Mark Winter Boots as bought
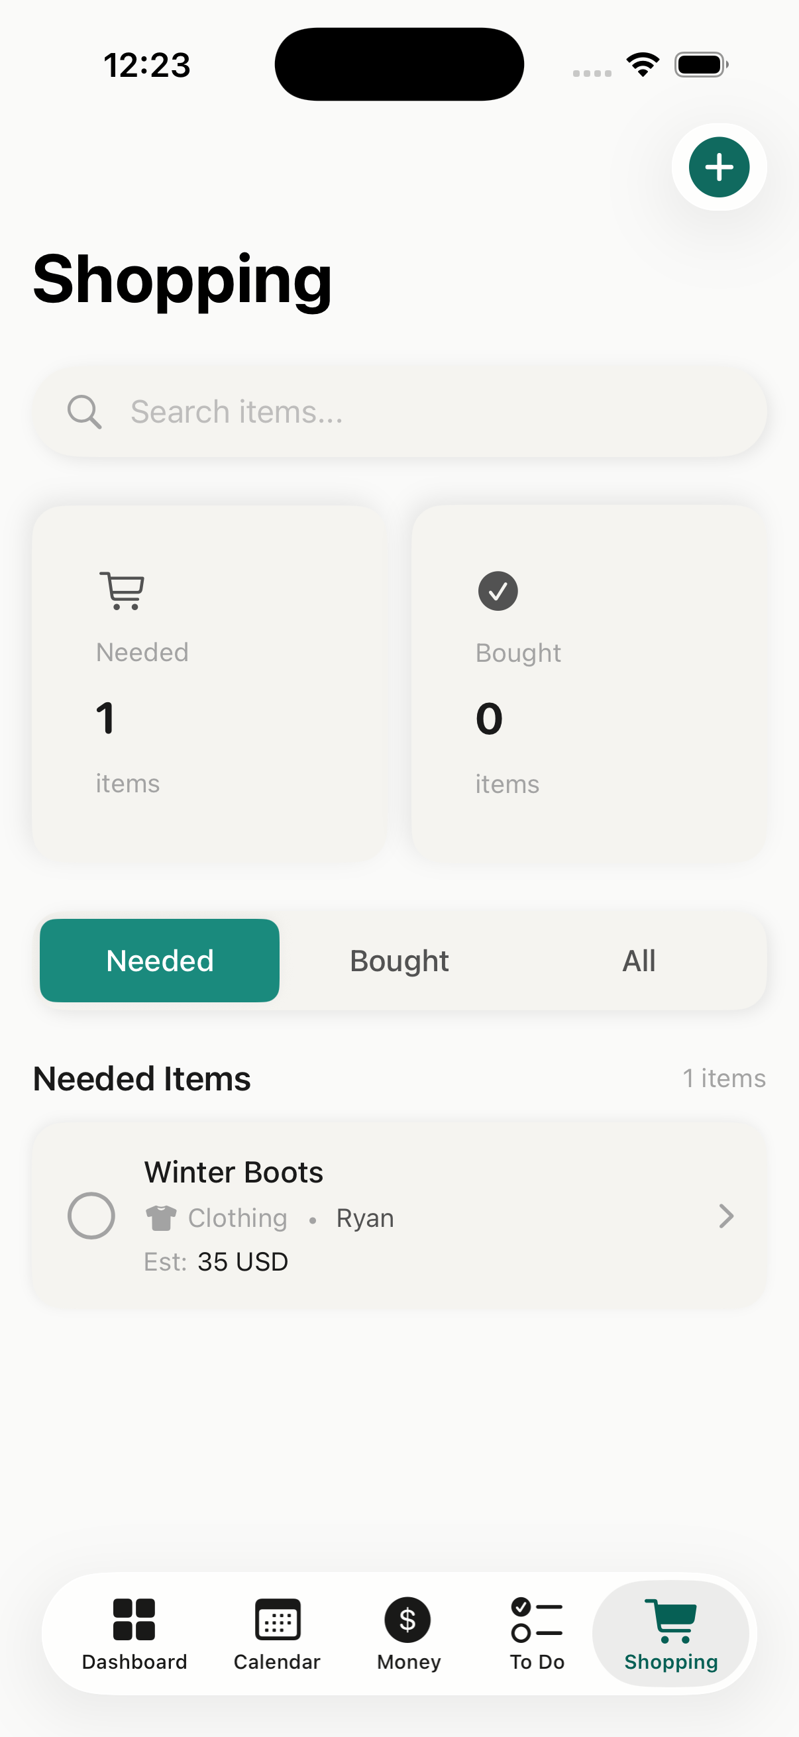 tap(91, 1216)
